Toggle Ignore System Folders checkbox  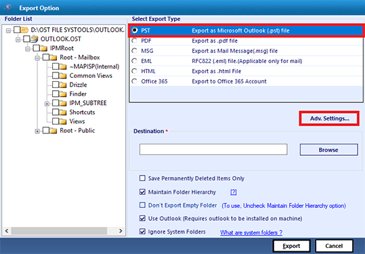click(142, 232)
